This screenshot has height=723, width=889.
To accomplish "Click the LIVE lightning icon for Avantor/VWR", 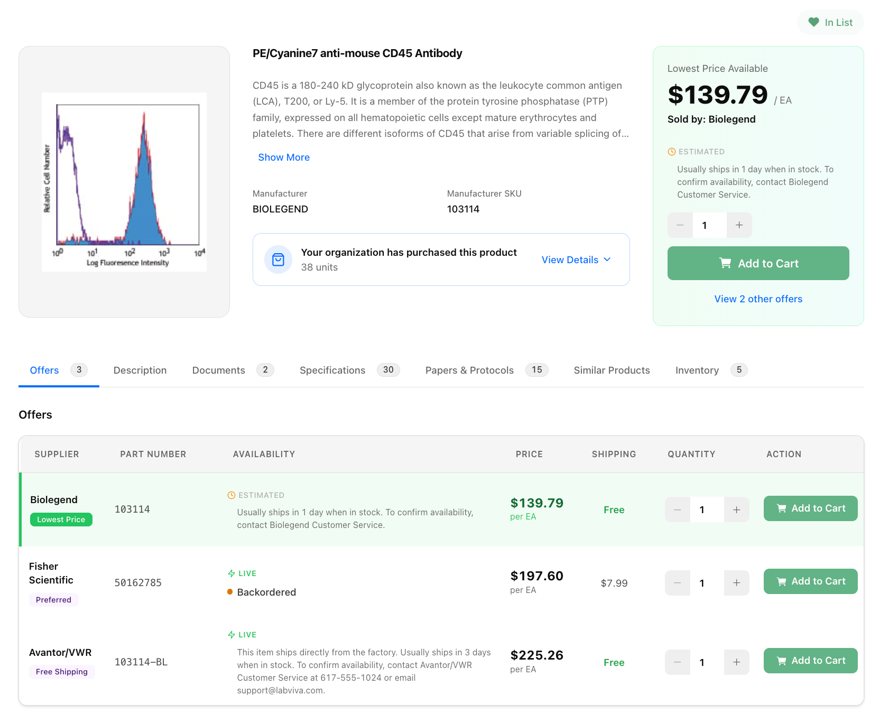I will coord(231,635).
